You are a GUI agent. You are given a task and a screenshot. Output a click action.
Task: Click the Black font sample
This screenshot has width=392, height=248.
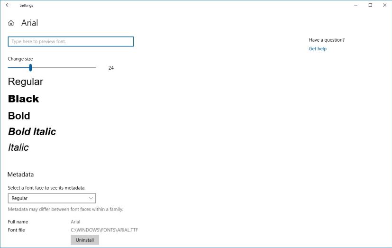24,99
